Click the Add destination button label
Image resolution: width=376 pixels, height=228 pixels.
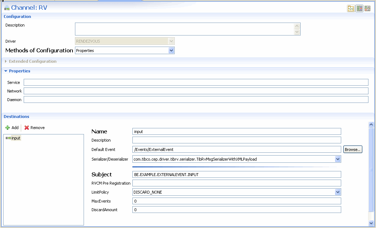(x=15, y=128)
